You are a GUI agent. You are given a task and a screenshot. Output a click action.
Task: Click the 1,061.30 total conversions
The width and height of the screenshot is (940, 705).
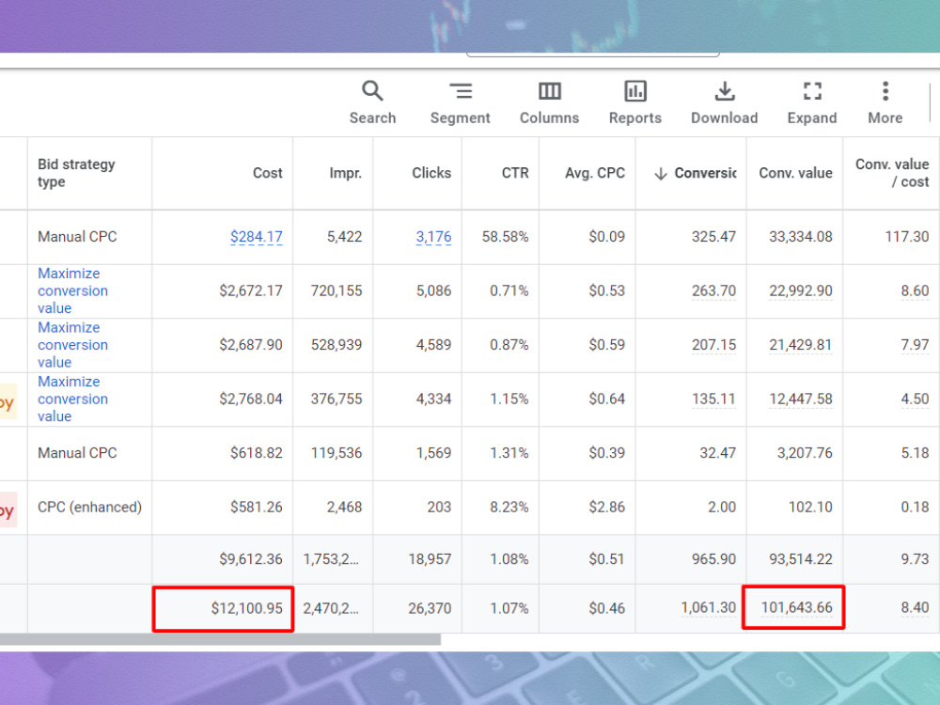coord(708,608)
